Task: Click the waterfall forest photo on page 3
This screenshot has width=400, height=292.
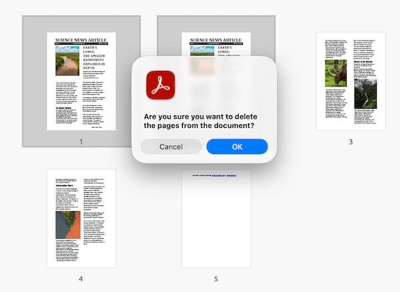Action: coord(365,93)
